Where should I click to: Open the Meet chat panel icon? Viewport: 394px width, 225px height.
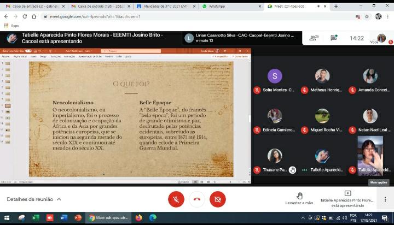pos(334,38)
